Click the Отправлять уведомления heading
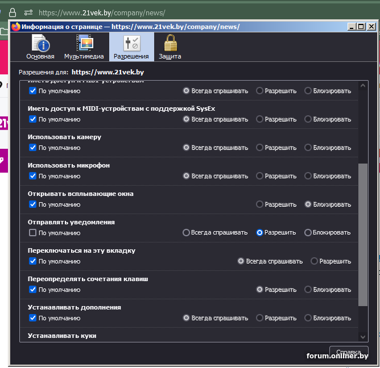 click(71, 222)
